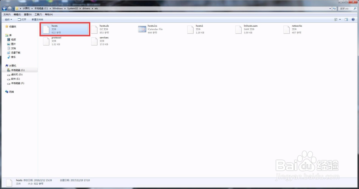
Task: Click the networks file name
Action: [x=297, y=26]
